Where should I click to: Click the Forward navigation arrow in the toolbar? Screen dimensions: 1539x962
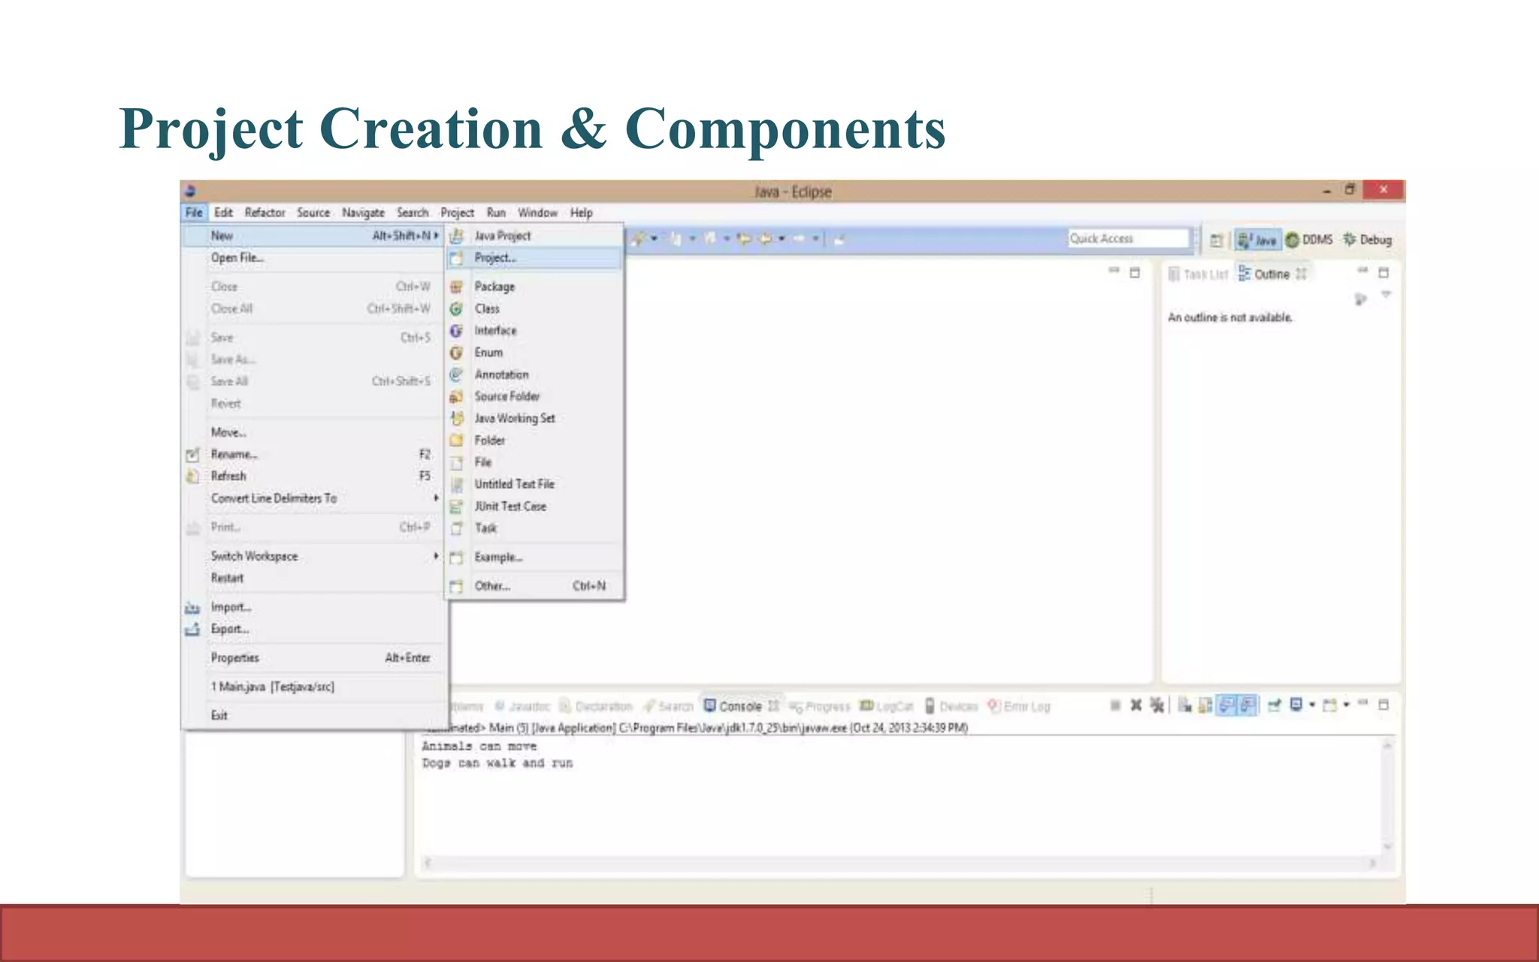coord(799,239)
